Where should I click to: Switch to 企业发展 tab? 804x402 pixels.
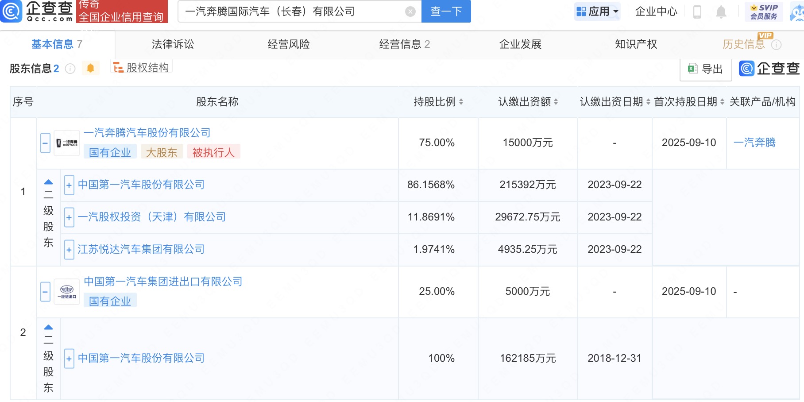tap(520, 44)
